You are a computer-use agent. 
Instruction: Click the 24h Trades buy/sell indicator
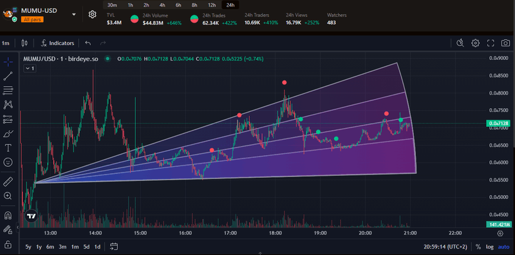click(x=194, y=19)
